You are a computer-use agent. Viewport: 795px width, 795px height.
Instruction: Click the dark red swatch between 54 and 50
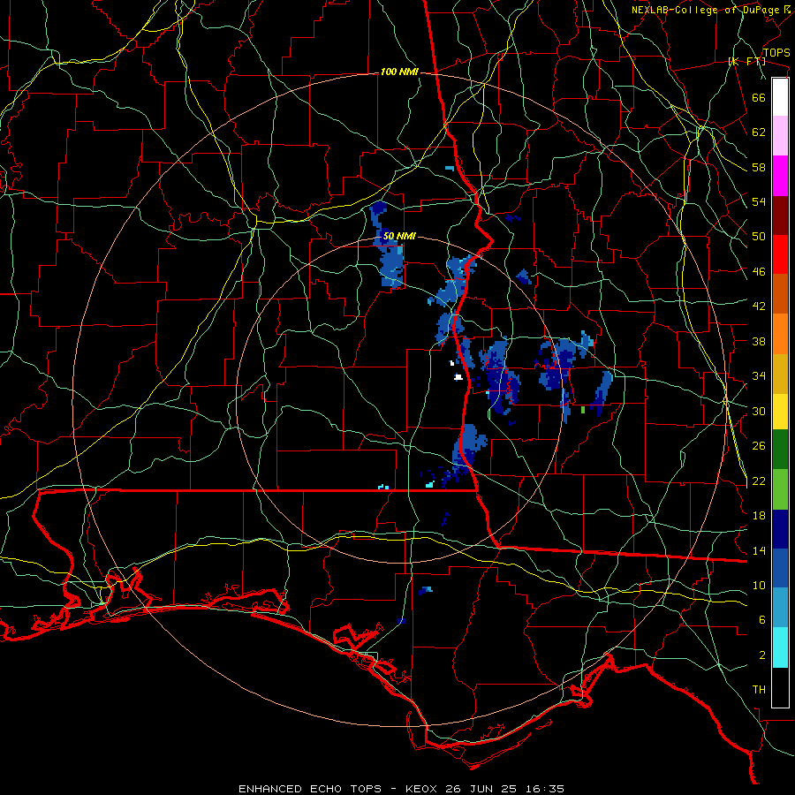[780, 216]
